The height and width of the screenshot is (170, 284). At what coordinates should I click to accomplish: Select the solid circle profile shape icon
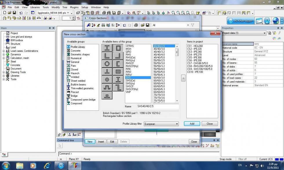click(107, 80)
